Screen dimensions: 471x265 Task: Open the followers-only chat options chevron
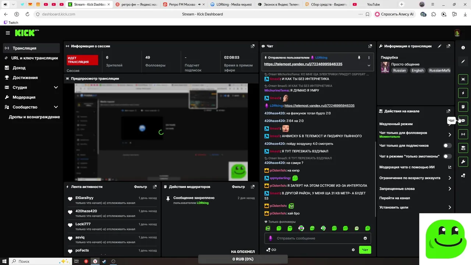tap(450, 135)
